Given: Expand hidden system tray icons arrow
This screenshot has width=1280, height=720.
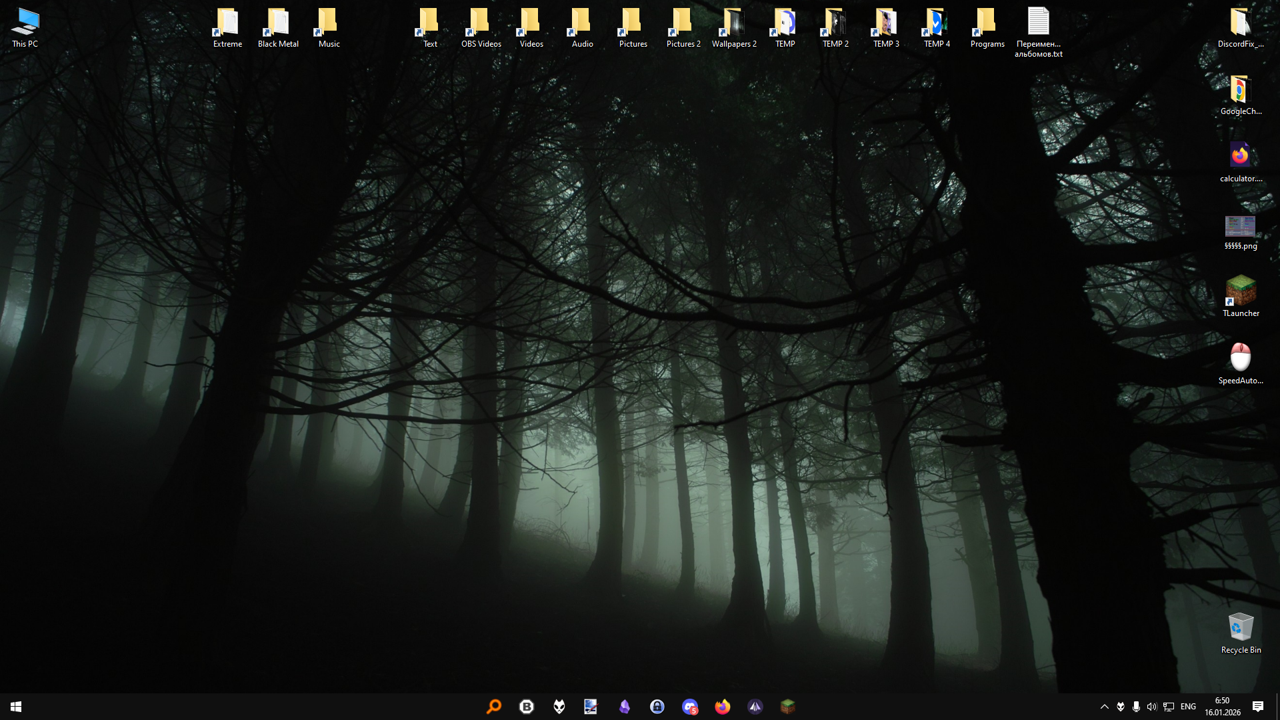Looking at the screenshot, I should tap(1105, 707).
